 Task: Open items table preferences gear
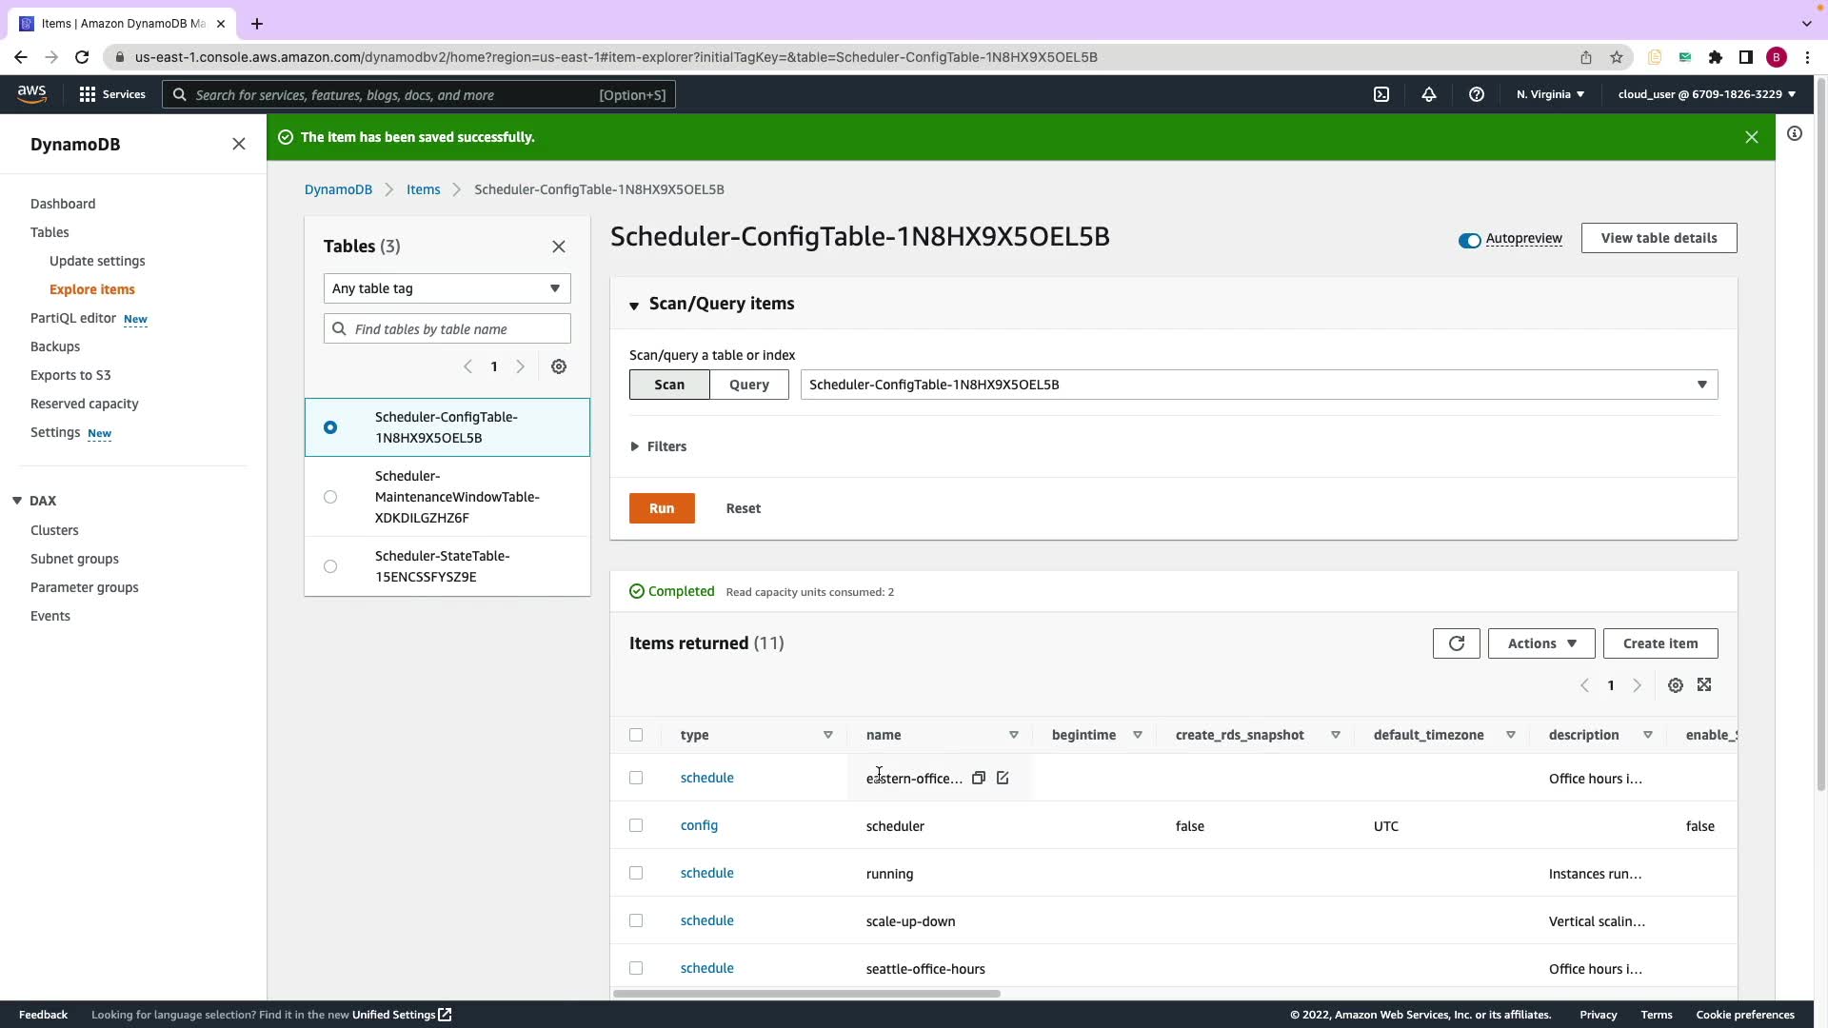click(1676, 685)
